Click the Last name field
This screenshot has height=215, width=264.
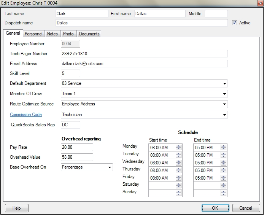(x=82, y=14)
